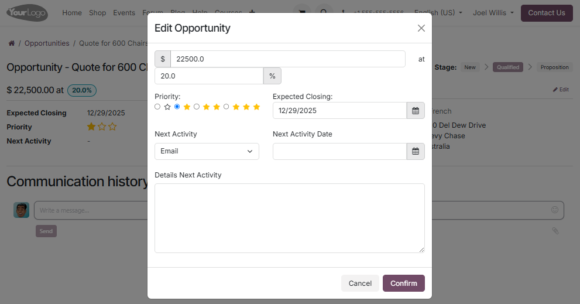
Task: Close the Edit Opportunity dialog
Action: (x=421, y=28)
